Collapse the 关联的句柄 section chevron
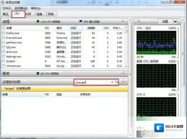 point(123,82)
